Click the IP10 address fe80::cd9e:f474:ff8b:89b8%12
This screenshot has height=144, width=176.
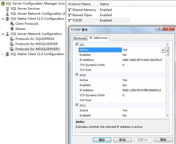[143, 90]
